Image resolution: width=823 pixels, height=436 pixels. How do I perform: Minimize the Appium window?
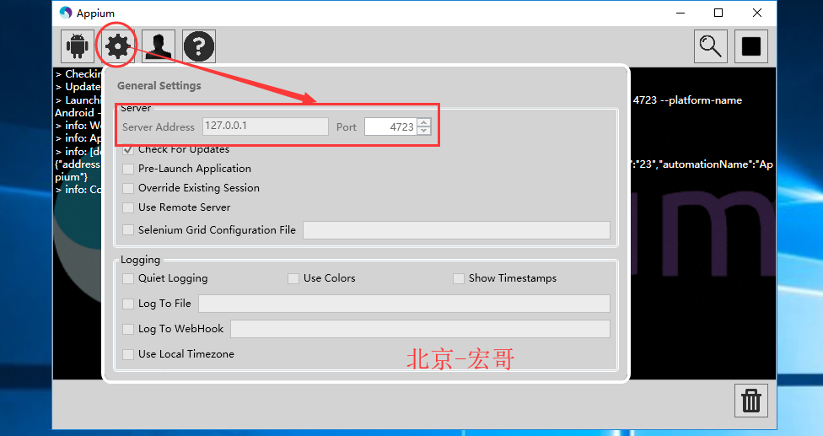coord(680,13)
